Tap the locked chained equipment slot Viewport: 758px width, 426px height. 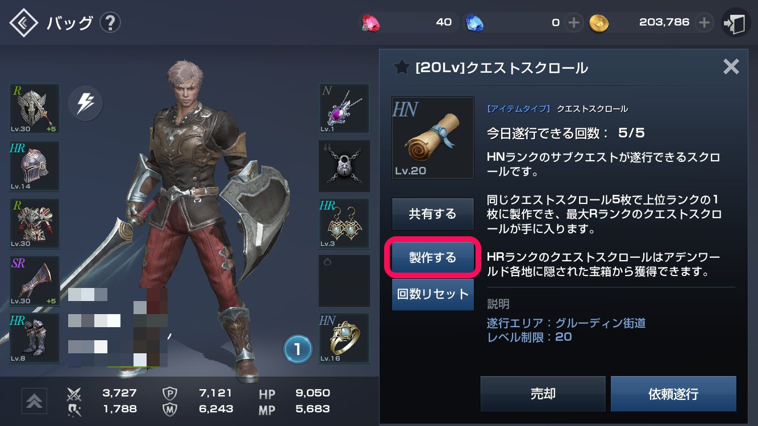point(344,166)
